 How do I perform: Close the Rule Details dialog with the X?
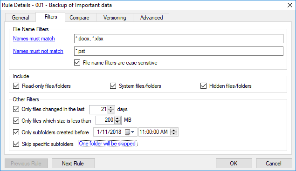pos(290,5)
